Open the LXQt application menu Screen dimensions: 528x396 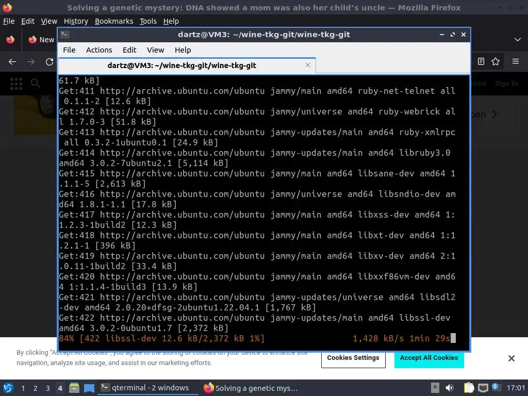pos(8,388)
